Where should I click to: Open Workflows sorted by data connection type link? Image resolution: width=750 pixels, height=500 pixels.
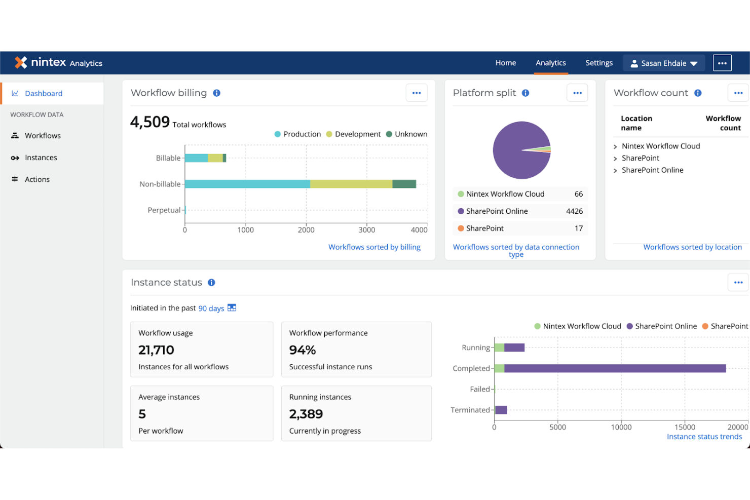coord(516,251)
